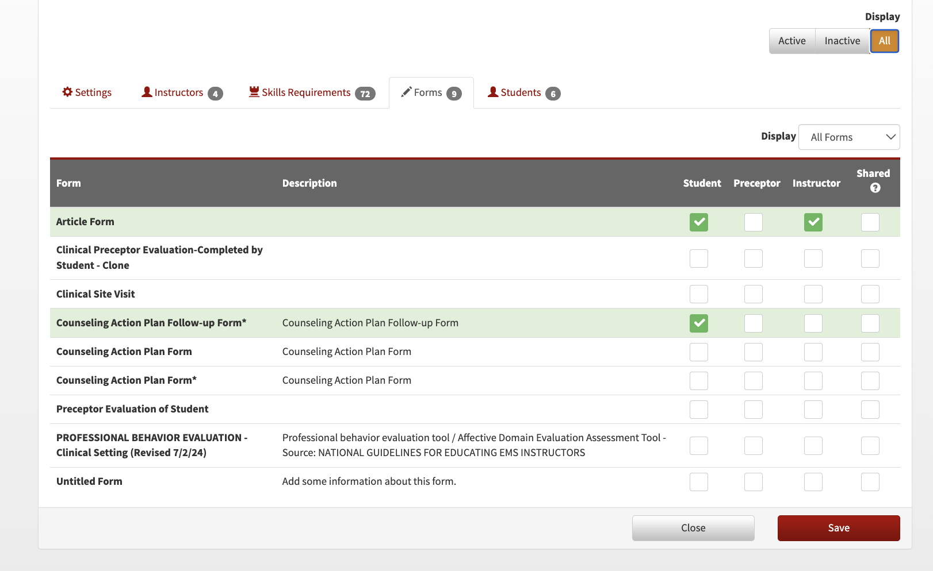
Task: Click the Form column header
Action: click(x=68, y=183)
